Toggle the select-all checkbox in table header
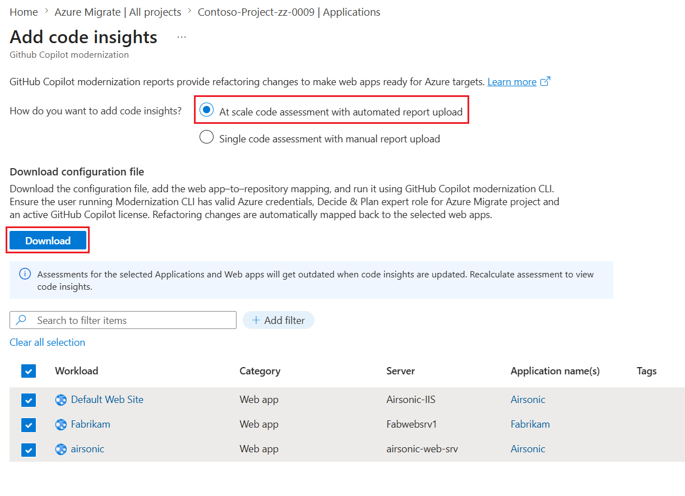Viewport: 685px width, 496px height. coord(28,371)
